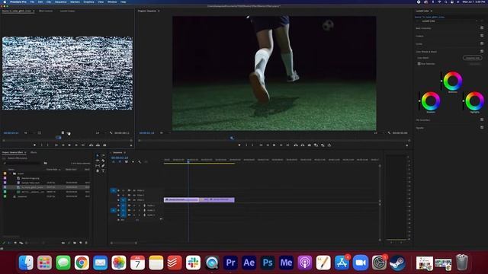Open the Sequence menu
Viewport: 488px width, 274px height.
(61, 2)
